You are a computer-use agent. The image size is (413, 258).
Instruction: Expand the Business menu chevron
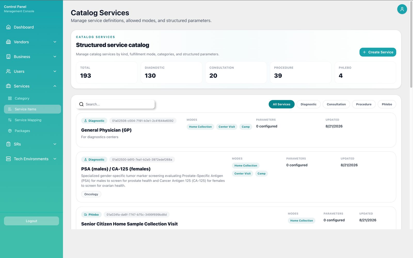55,57
